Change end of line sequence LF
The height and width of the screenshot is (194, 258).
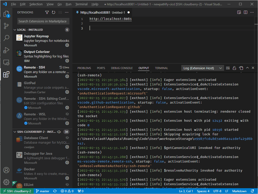(227, 191)
